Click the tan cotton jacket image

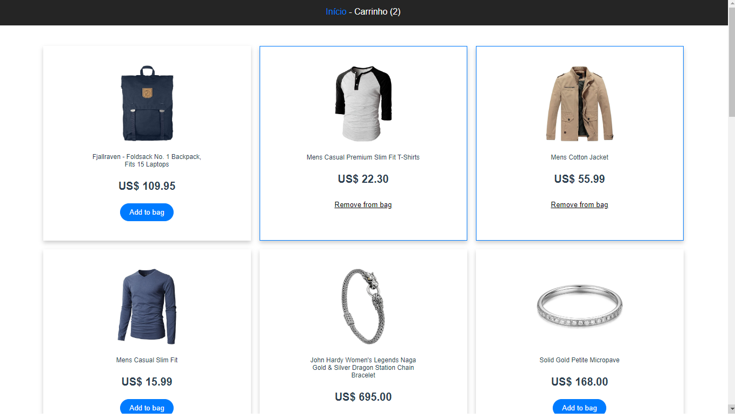point(580,103)
